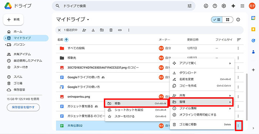The image size is (259, 134).
Task: Open 保存容量 in sidebar
Action: pos(26,90)
